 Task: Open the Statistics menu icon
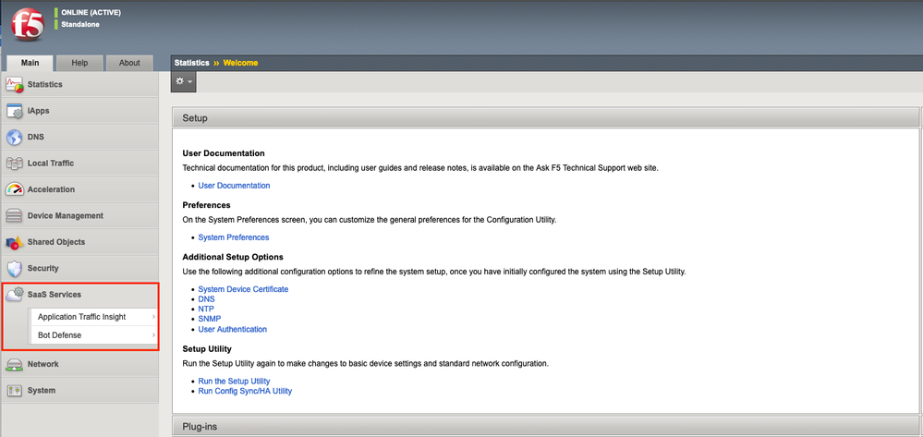[x=14, y=85]
